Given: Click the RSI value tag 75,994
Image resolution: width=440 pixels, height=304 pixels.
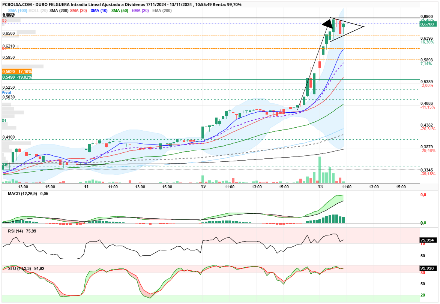Looking at the screenshot, I should (428, 240).
